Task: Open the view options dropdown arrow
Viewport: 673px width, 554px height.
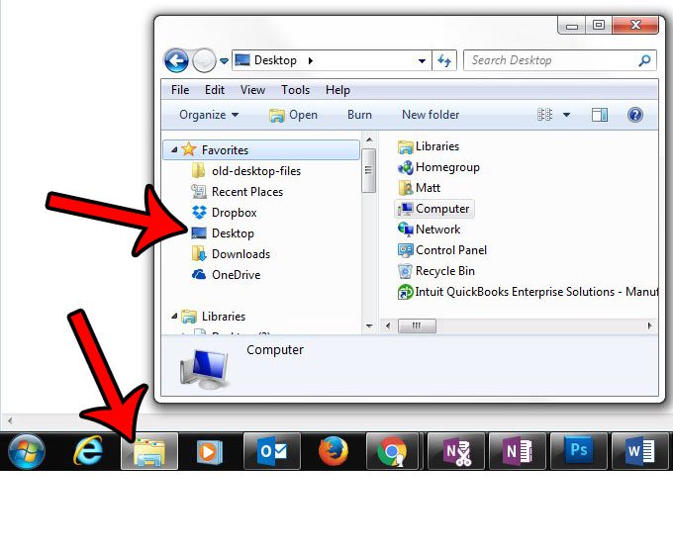Action: (x=566, y=115)
